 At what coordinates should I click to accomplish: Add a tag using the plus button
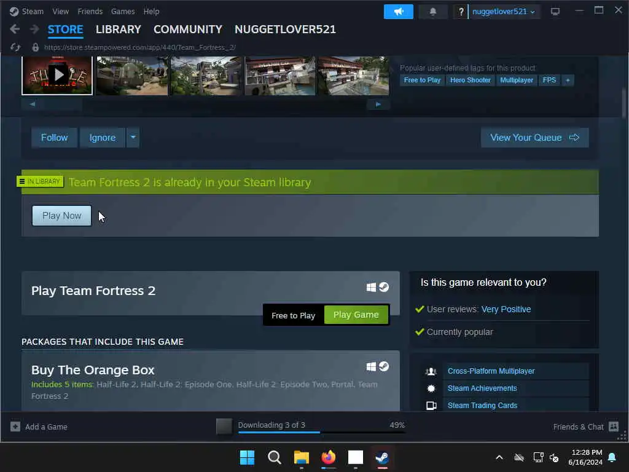[x=568, y=81]
